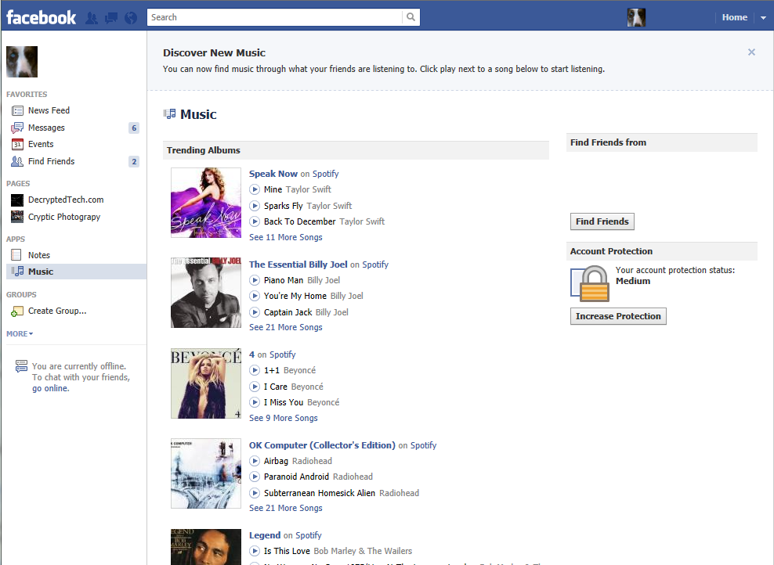This screenshot has width=774, height=565.
Task: Click the search magnifier button
Action: tap(411, 17)
